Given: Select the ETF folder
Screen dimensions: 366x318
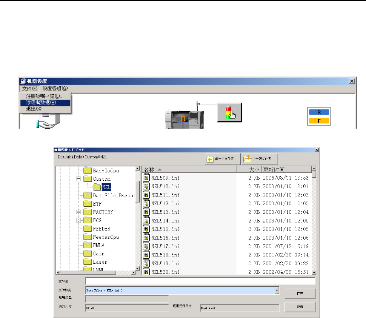Looking at the screenshot, I should coord(97,204).
